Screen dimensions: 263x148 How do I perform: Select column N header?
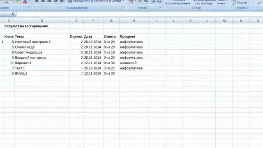241,21
